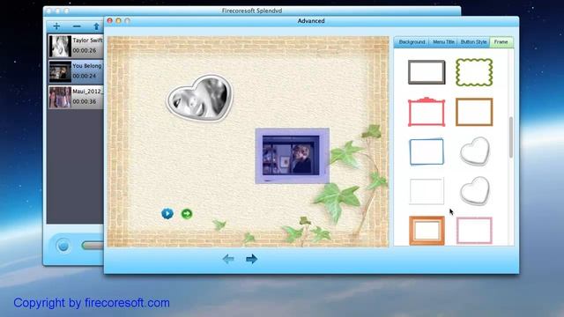
Task: Pick the orange thick frame
Action: 427,231
